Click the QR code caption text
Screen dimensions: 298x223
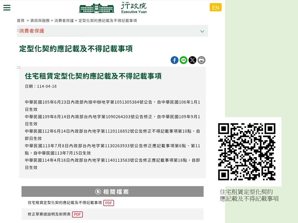pos(248,195)
